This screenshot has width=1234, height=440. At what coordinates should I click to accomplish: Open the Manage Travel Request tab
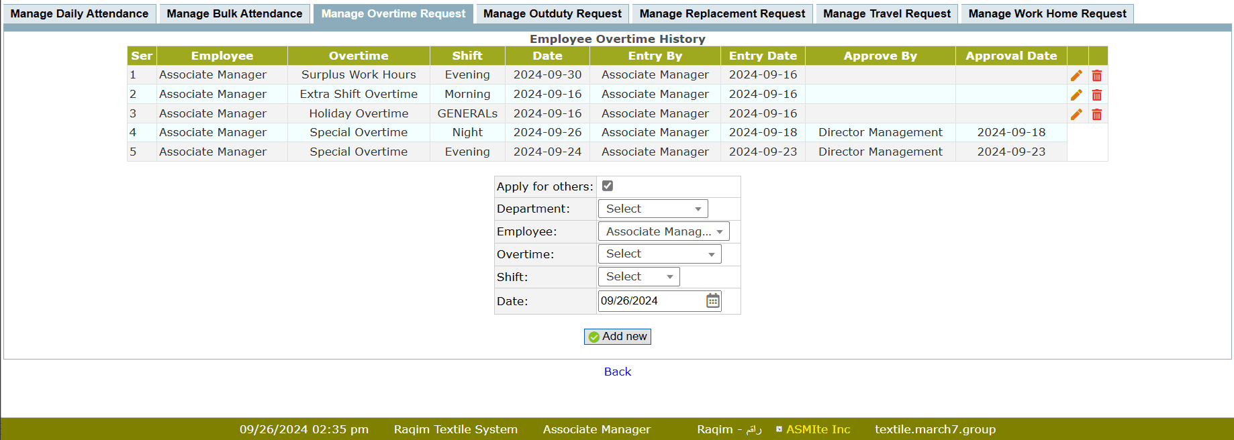(x=886, y=14)
